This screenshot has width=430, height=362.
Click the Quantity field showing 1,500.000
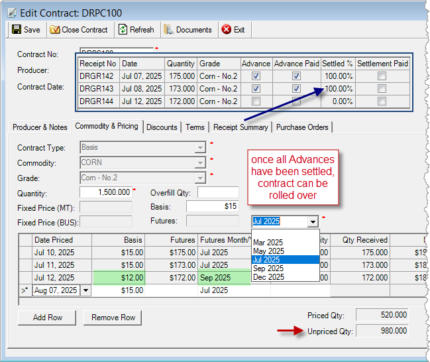105,192
